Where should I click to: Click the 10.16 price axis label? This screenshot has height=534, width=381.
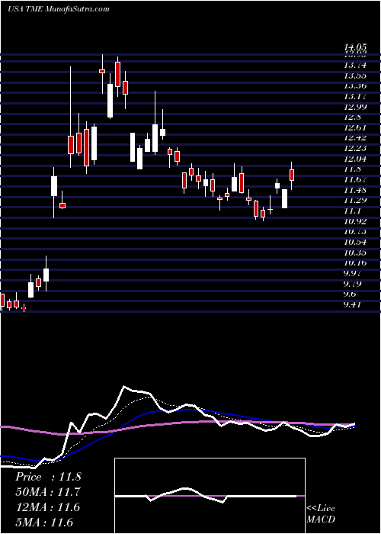pos(355,262)
